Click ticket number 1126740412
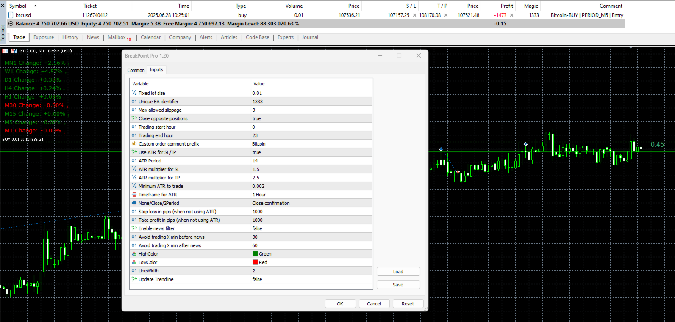The width and height of the screenshot is (675, 322). tap(95, 15)
